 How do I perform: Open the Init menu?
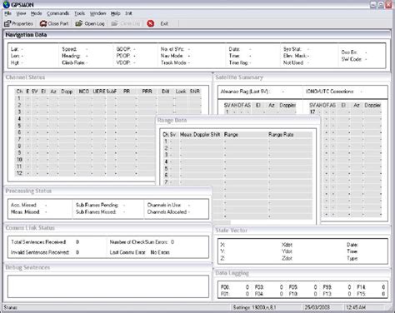[128, 13]
